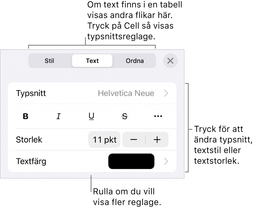
Task: Open more text formatting options
Action: click(x=157, y=116)
